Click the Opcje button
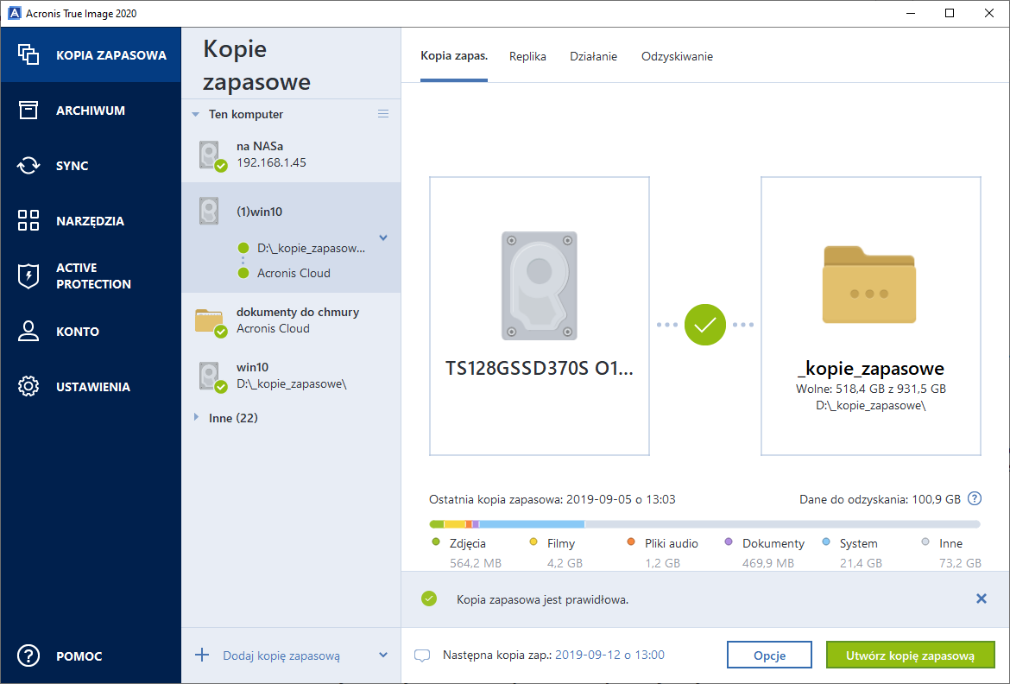The image size is (1010, 684). point(769,655)
